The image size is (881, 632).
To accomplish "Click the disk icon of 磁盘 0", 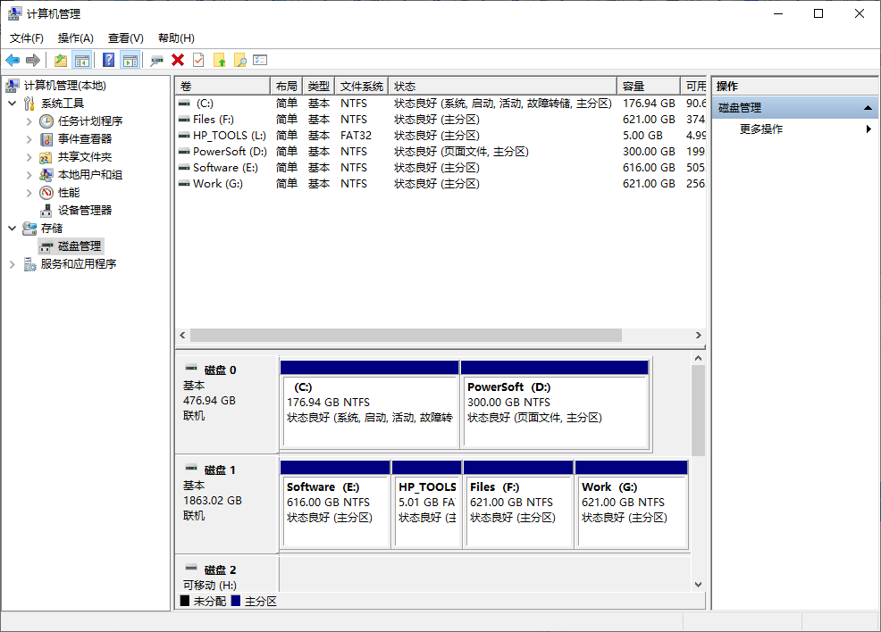I will click(x=191, y=368).
